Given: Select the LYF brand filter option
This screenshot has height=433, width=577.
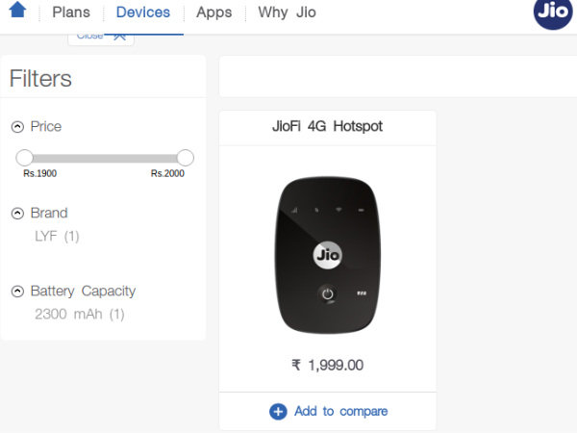Looking at the screenshot, I should (x=57, y=236).
